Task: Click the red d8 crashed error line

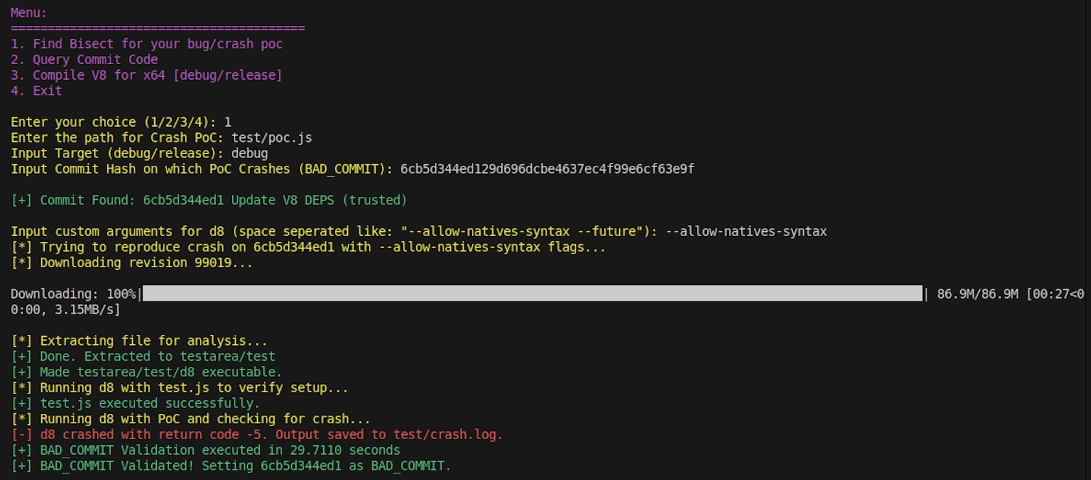Action: 257,435
